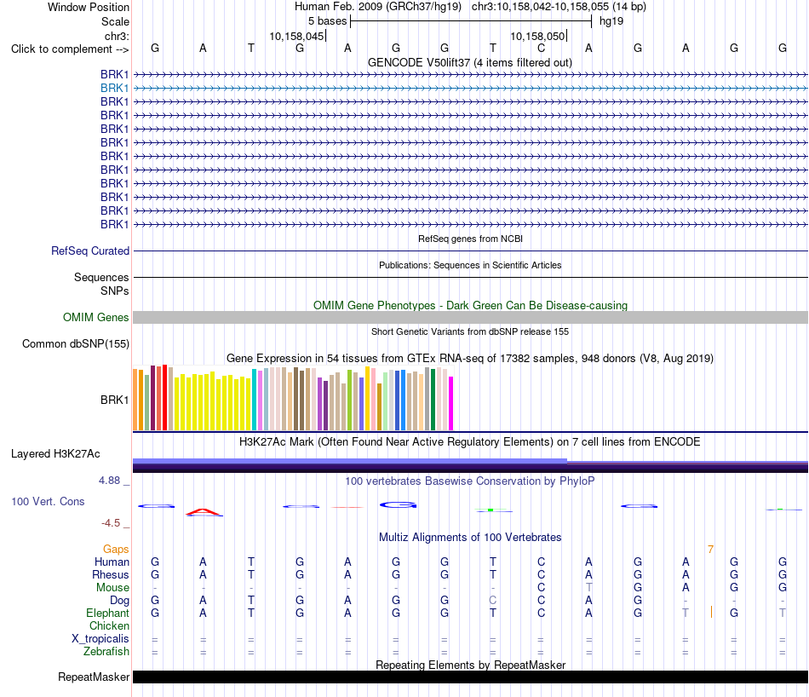Open GENCODE V50lift37 track title
The width and height of the screenshot is (809, 697).
(470, 62)
